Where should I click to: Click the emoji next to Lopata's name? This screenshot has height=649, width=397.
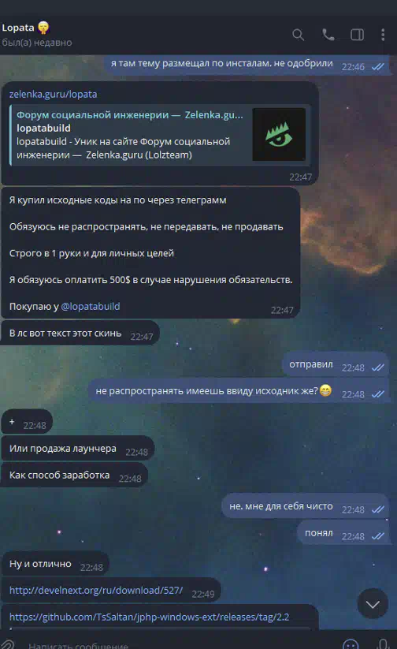click(x=43, y=28)
